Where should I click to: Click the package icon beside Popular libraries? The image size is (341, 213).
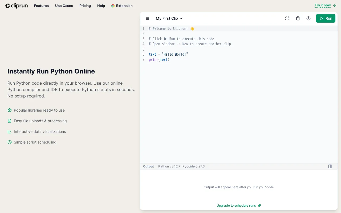[10, 110]
